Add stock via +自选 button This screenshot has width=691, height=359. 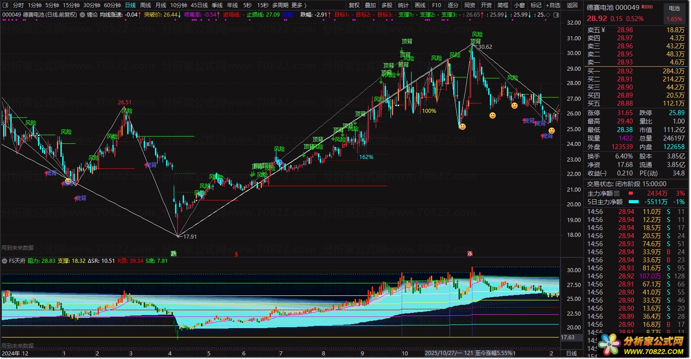[554, 5]
